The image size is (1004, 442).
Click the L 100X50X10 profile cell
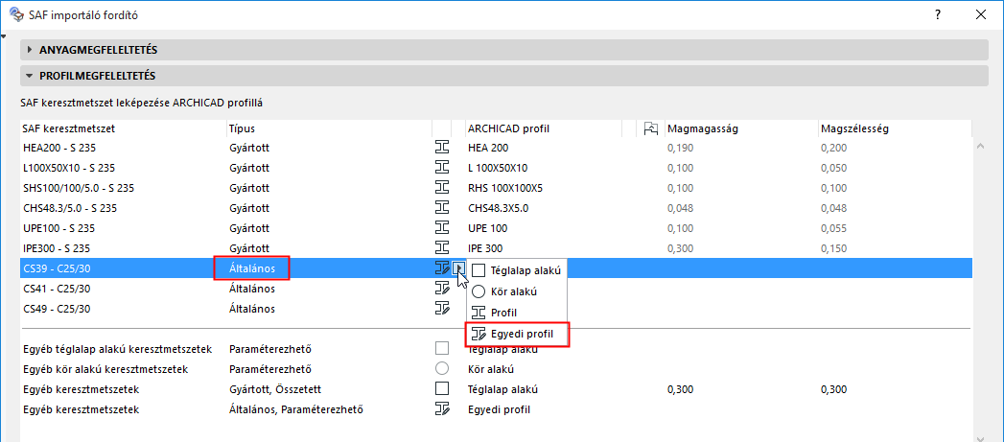coord(498,168)
